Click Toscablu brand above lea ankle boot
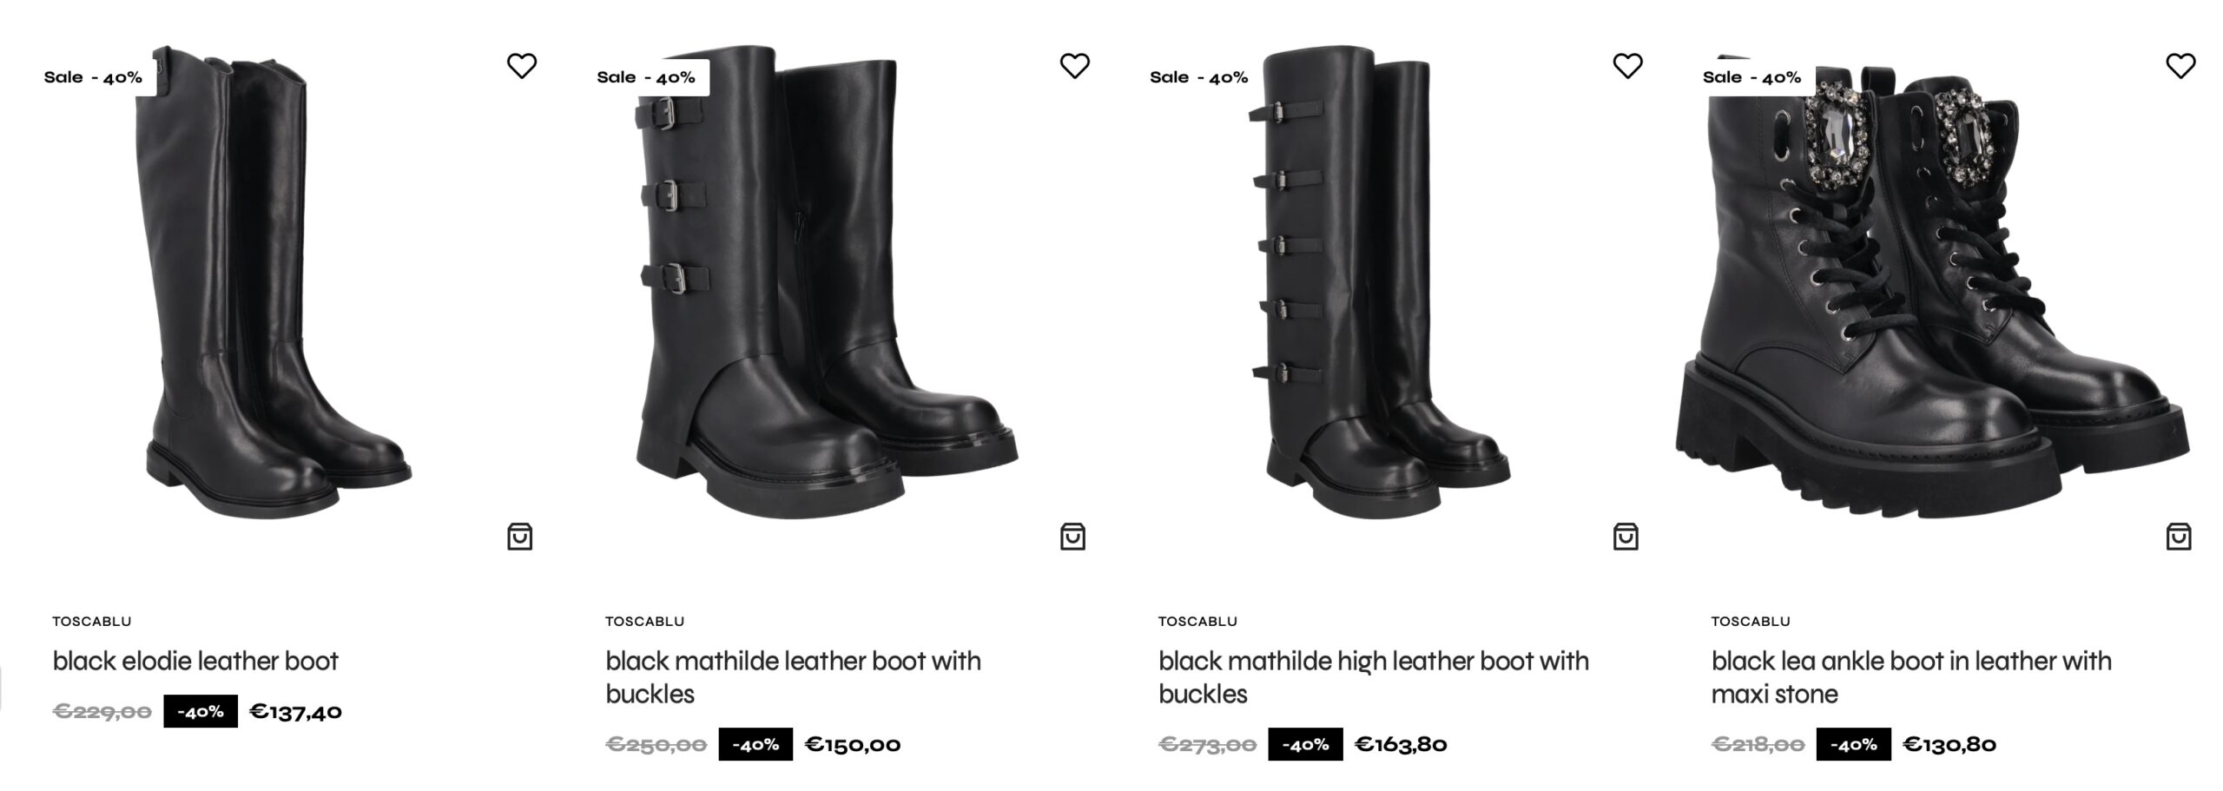This screenshot has height=791, width=2223. click(x=1751, y=622)
